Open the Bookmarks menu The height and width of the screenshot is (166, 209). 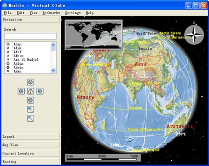[x=51, y=13]
